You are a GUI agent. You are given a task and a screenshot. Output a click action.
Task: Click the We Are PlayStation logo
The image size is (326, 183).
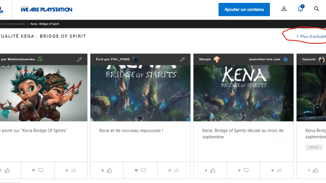click(46, 9)
